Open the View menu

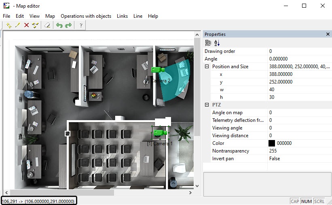(x=34, y=16)
